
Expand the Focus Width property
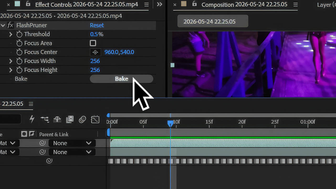(11, 61)
